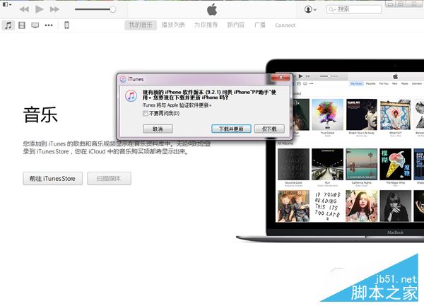Image resolution: width=424 pixels, height=306 pixels.
Task: Open the top-left window menu dropdown
Action: point(6,4)
